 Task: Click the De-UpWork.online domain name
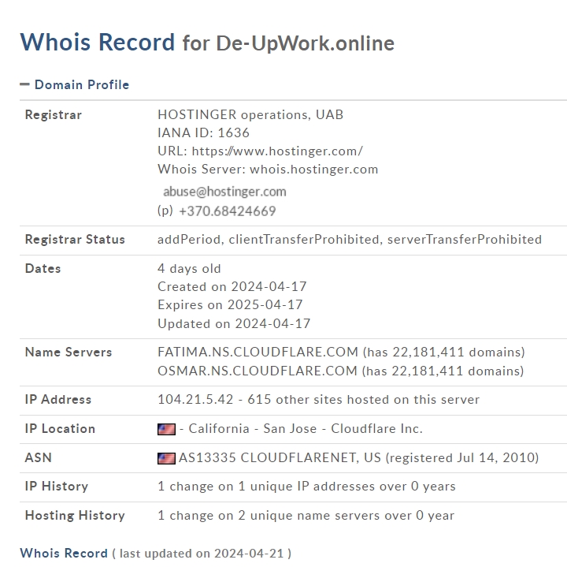click(306, 43)
